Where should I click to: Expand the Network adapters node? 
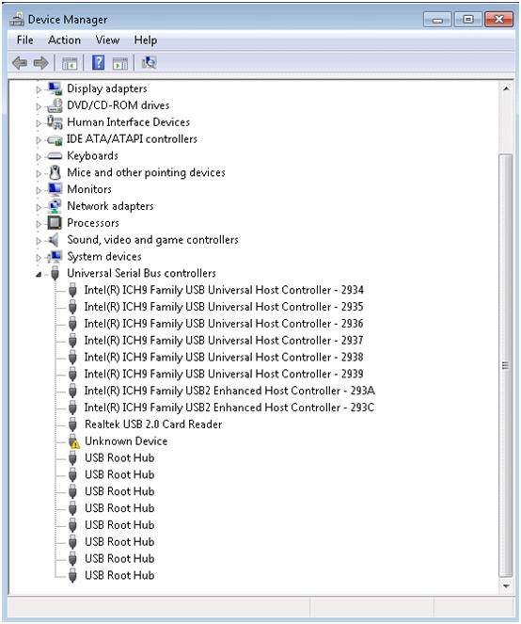[39, 207]
